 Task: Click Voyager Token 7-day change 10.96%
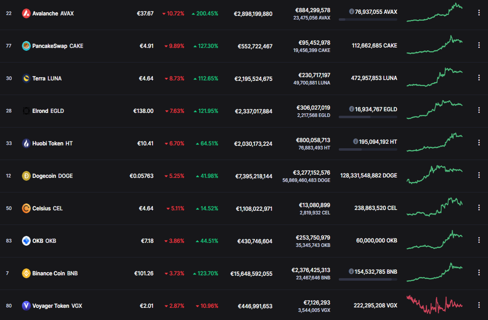click(207, 306)
